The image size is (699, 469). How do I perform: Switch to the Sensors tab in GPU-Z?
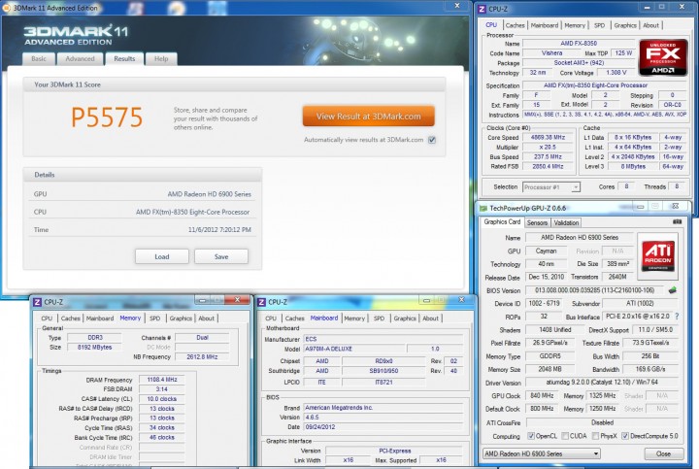click(537, 222)
